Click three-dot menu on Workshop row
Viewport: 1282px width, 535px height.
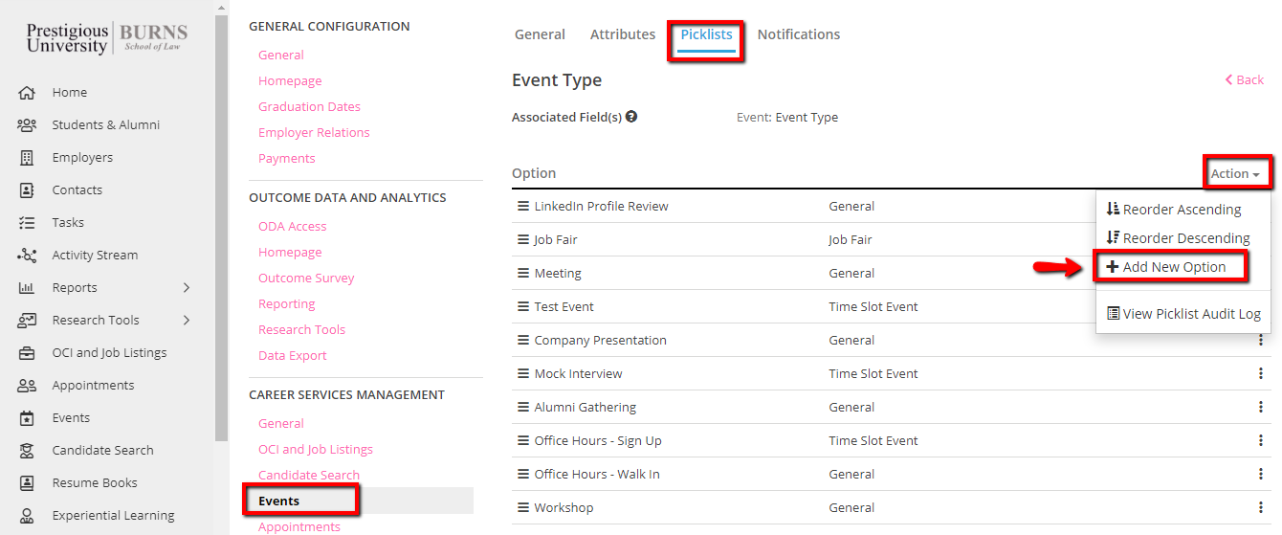[x=1261, y=508]
